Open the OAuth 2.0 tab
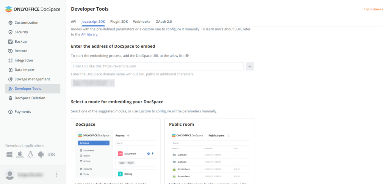Screen dimensions: 388x184 click(x=164, y=22)
